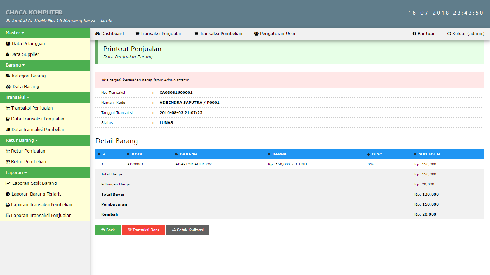This screenshot has width=490, height=275.
Task: Click the Laporan Stok Barang chart icon
Action: (8, 183)
